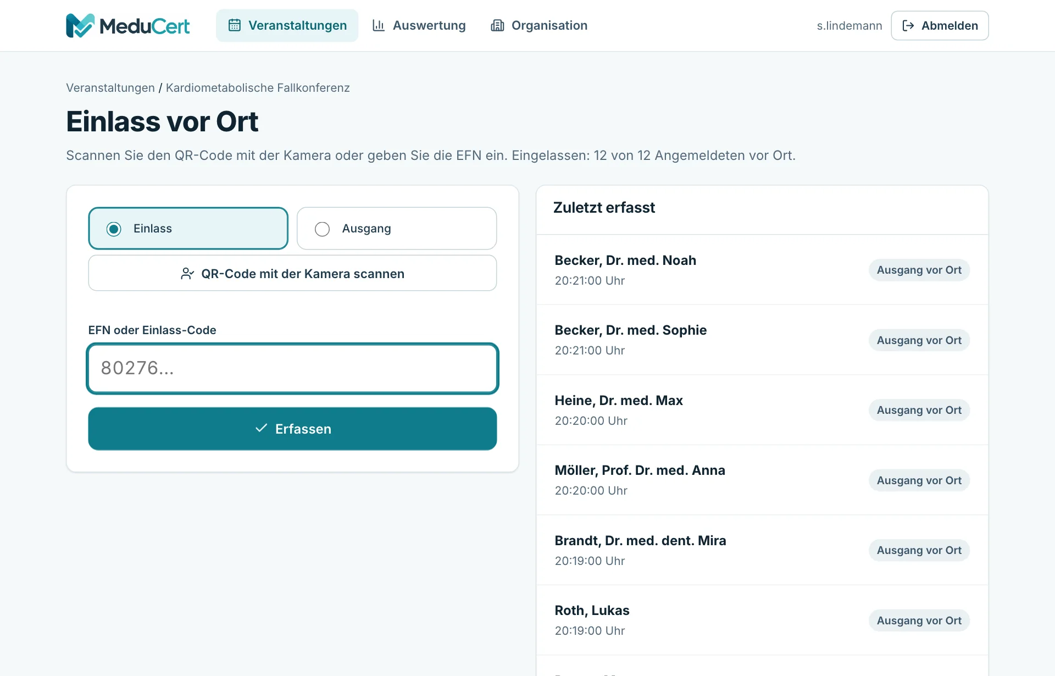
Task: Click entry Becker, Dr. med. Noah
Action: coord(762,270)
